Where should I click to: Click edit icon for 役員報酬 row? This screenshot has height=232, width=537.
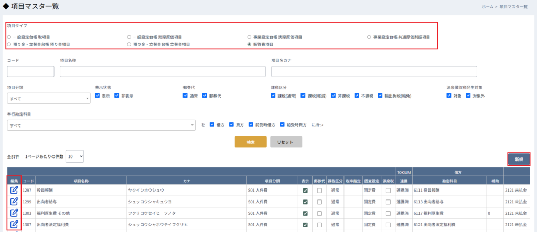(x=14, y=190)
